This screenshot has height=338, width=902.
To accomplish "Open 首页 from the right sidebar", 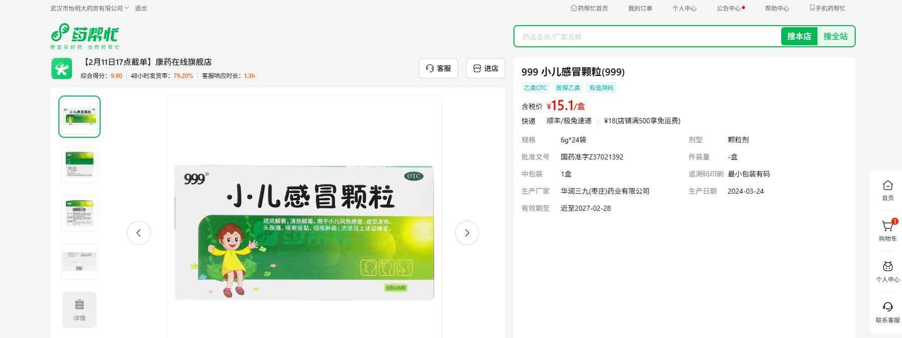I will click(887, 190).
